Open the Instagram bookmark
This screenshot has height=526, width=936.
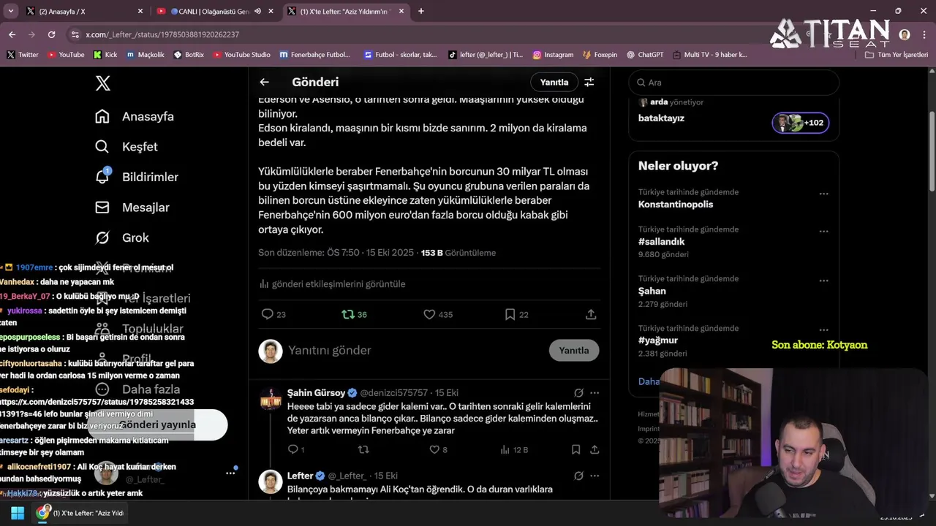pos(553,55)
